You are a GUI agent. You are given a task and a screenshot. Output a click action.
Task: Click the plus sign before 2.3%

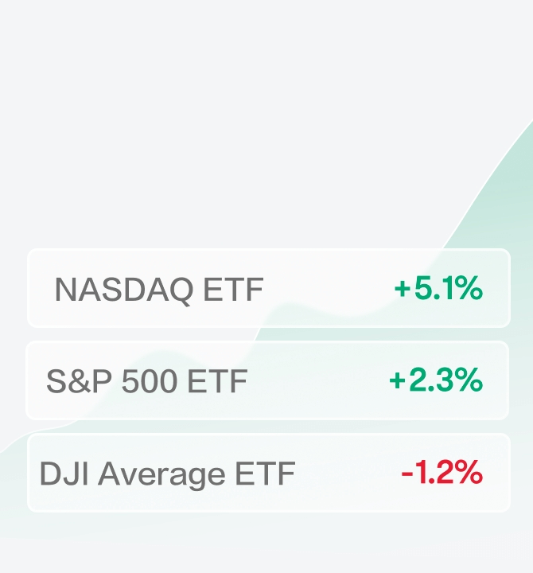pos(398,382)
